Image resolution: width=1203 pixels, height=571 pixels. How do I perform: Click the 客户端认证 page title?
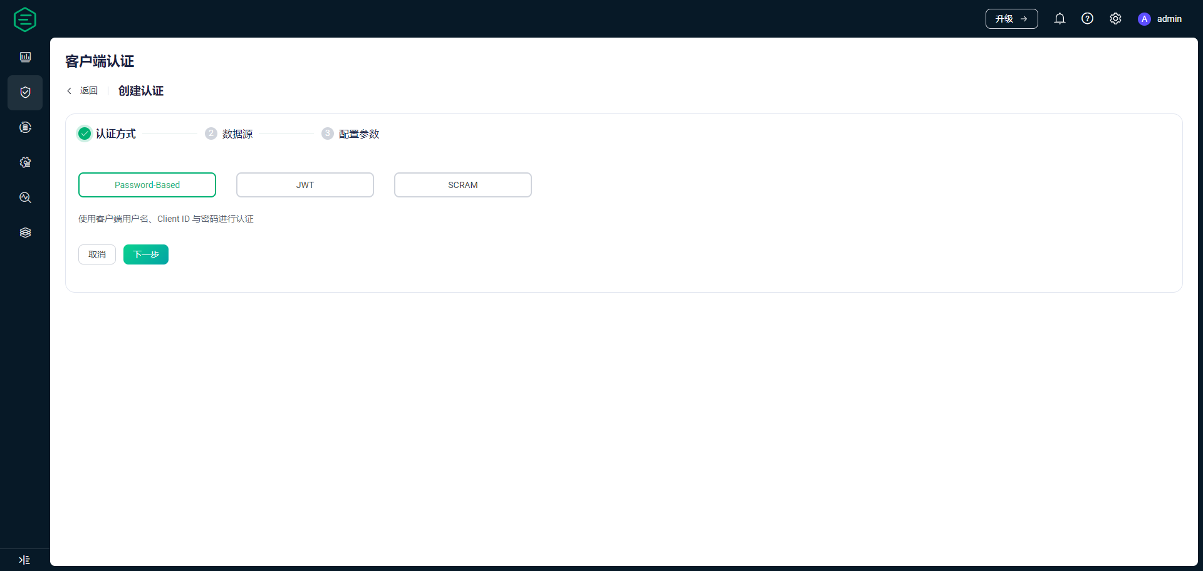pos(100,61)
